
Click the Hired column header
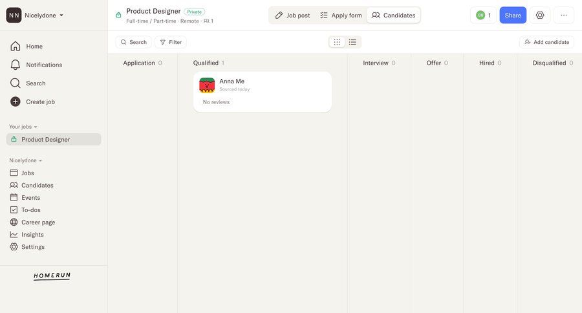pos(490,63)
